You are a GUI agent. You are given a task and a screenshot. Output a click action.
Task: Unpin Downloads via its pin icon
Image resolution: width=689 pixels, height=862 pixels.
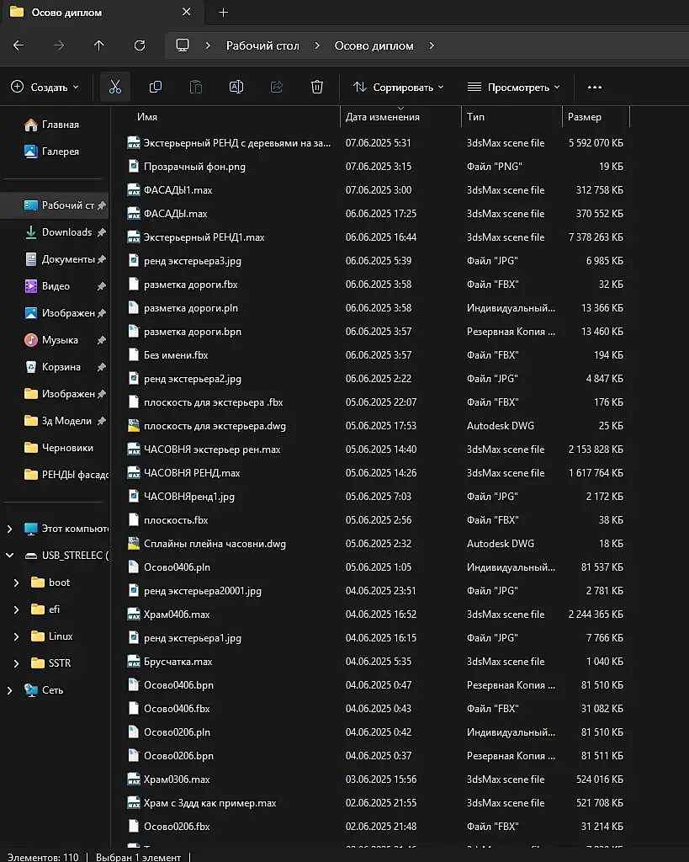tap(102, 232)
